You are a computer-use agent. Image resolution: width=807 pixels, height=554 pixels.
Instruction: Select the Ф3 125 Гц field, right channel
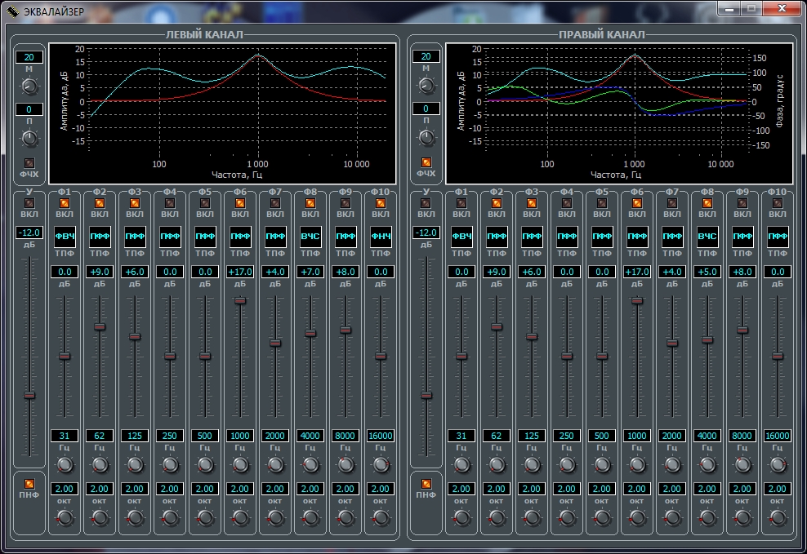532,436
